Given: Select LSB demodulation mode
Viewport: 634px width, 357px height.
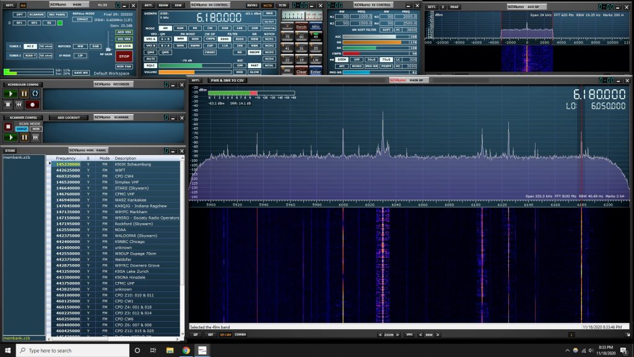Looking at the screenshot, I should tap(240, 29).
